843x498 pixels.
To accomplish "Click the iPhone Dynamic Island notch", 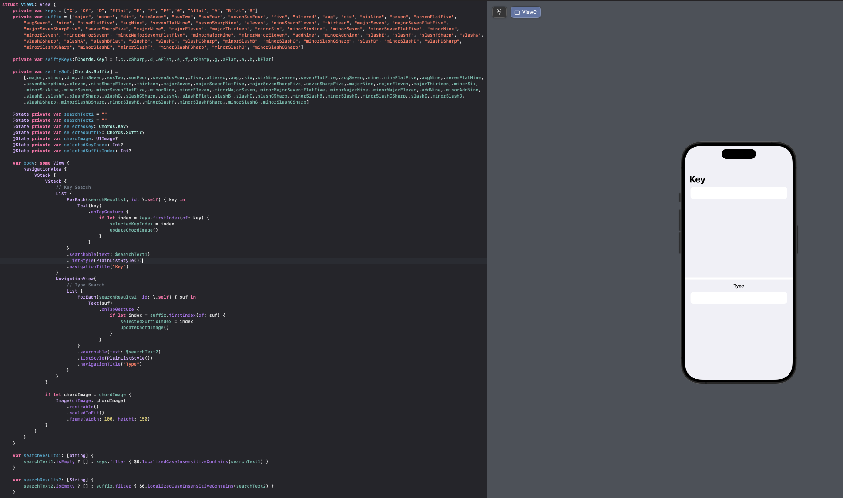I will point(739,154).
